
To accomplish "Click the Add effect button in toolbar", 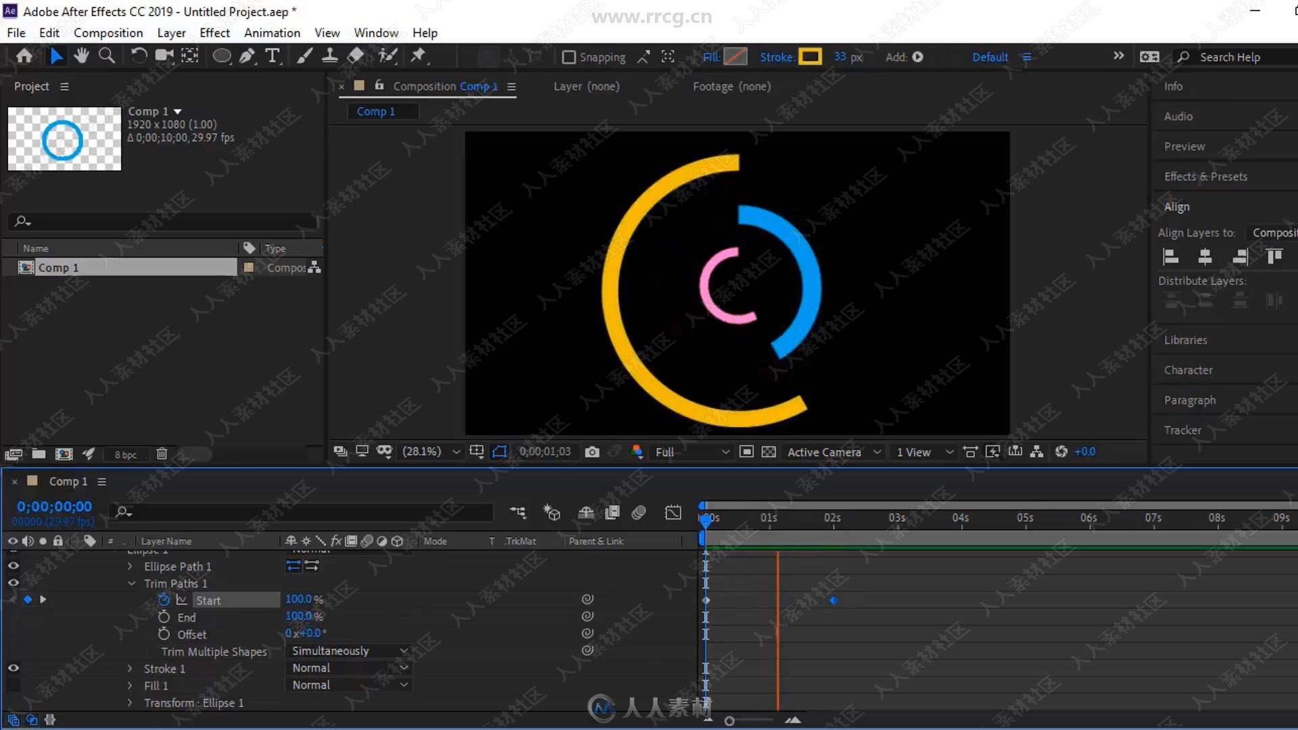I will (x=917, y=56).
